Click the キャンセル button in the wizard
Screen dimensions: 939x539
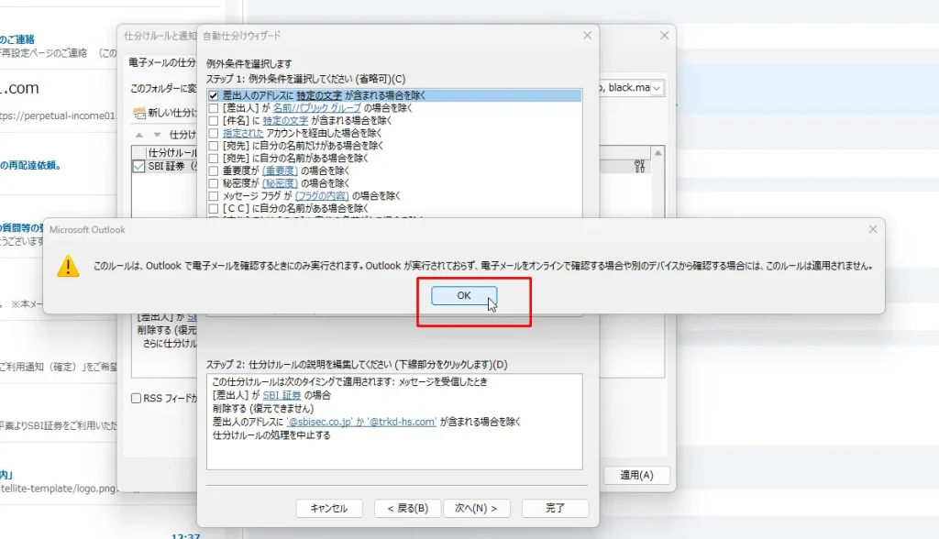click(329, 508)
